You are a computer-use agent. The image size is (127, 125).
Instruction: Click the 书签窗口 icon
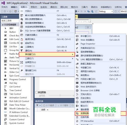pyautogui.click(x=77, y=68)
